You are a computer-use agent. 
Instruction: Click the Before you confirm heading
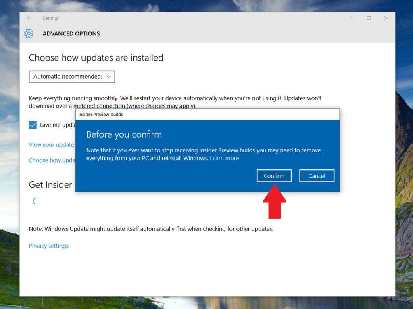(x=124, y=134)
